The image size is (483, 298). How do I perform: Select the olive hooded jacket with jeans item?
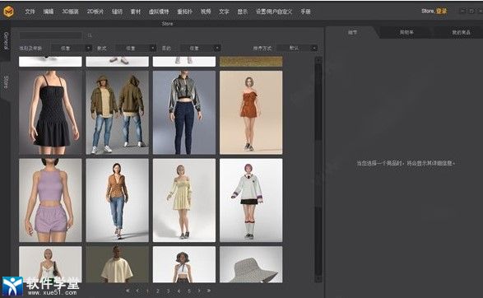[118, 113]
